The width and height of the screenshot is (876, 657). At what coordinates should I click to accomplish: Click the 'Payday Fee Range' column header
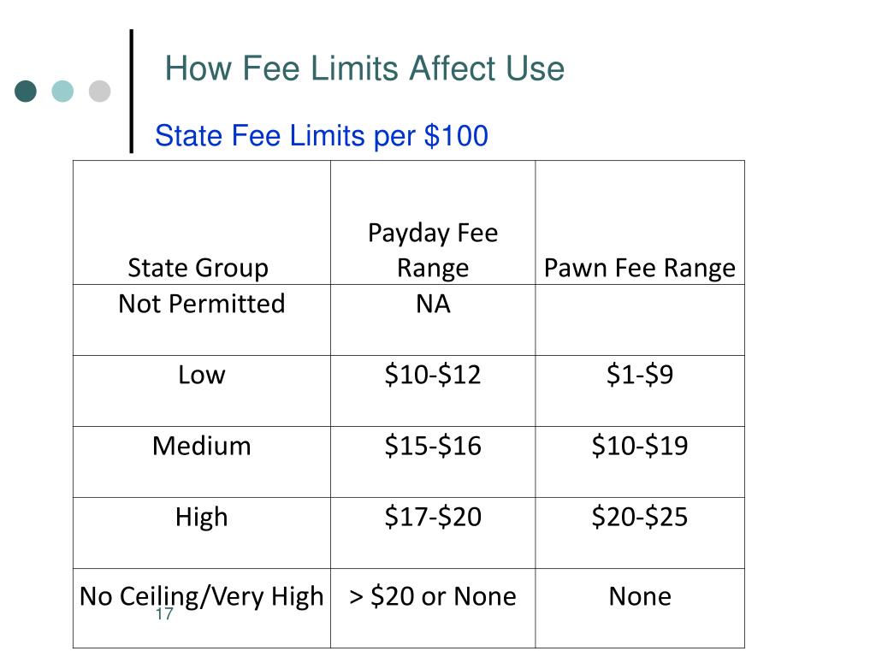(433, 222)
